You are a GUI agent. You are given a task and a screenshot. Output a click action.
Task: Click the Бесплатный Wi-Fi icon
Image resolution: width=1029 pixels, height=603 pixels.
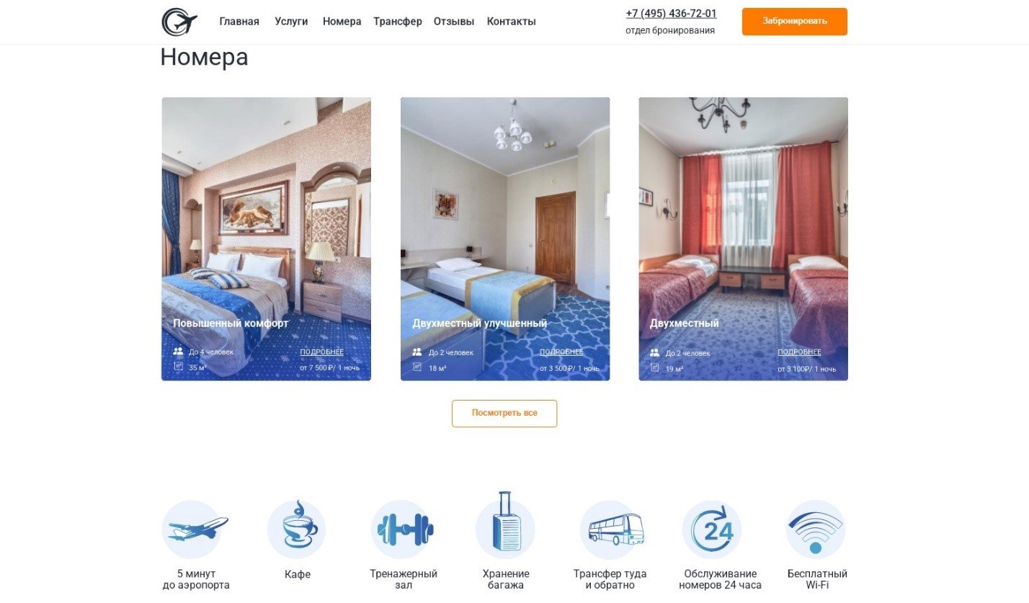click(816, 530)
